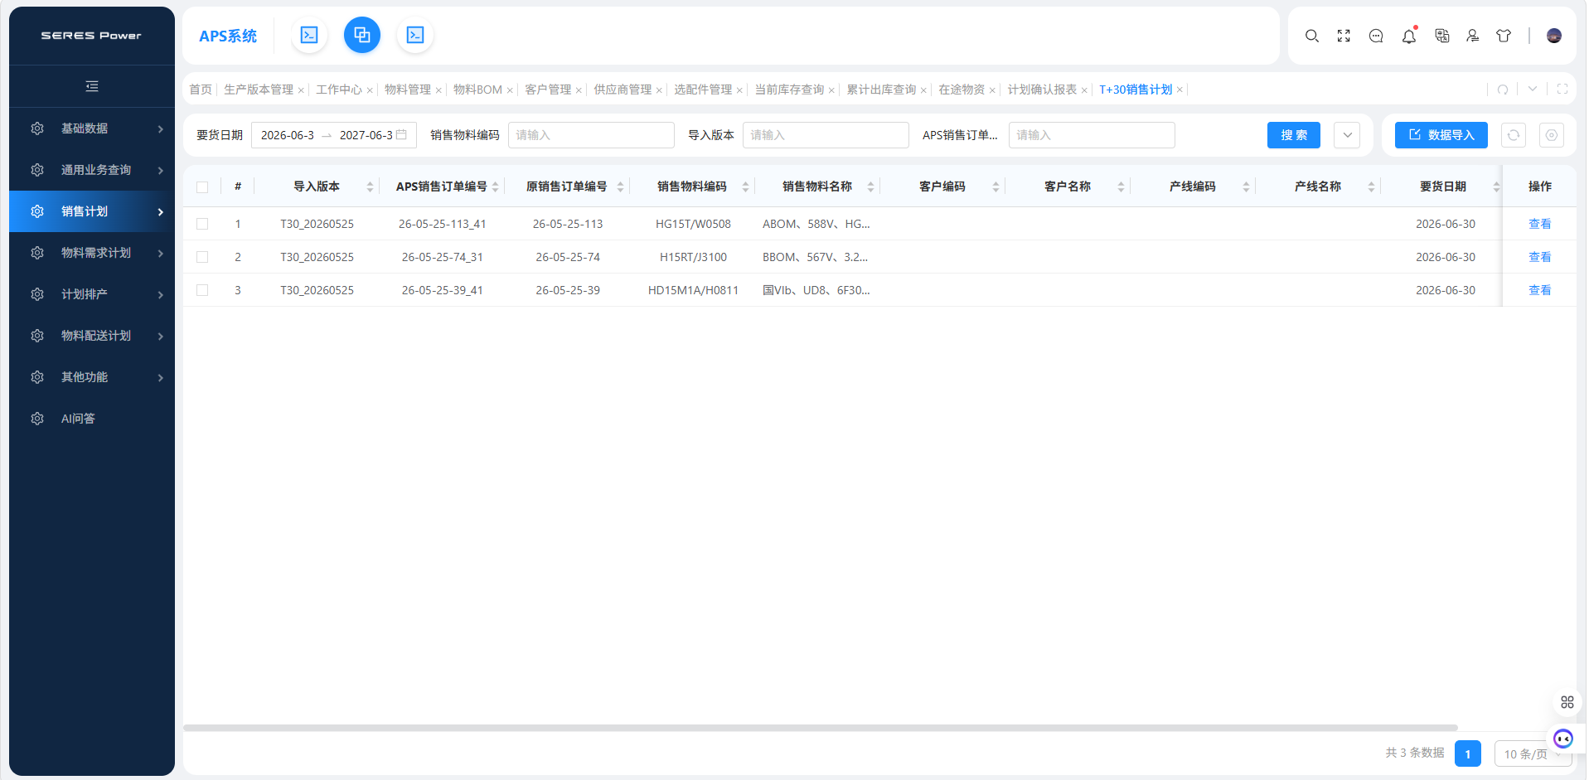This screenshot has width=1589, height=780.
Task: Toggle the select-all header checkbox
Action: point(202,187)
